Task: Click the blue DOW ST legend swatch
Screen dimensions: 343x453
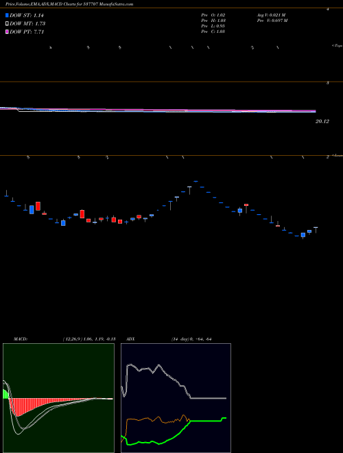Action: (x=7, y=15)
